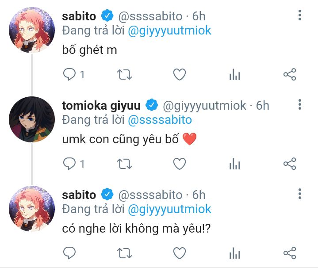Open more options for sabito's first tweet
The width and height of the screenshot is (318, 268).
[300, 15]
